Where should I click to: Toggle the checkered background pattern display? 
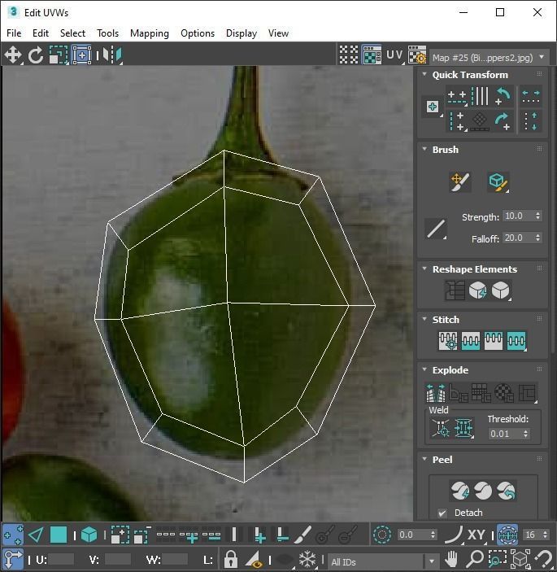349,55
